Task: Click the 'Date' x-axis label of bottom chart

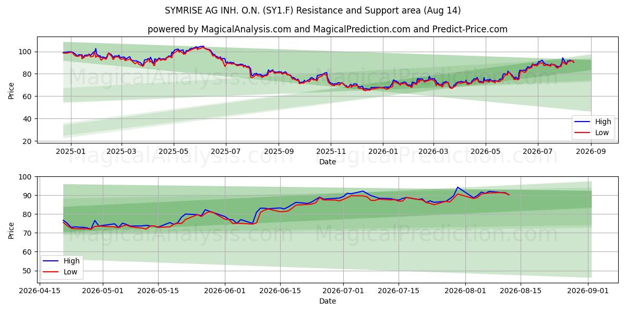Action: click(328, 301)
